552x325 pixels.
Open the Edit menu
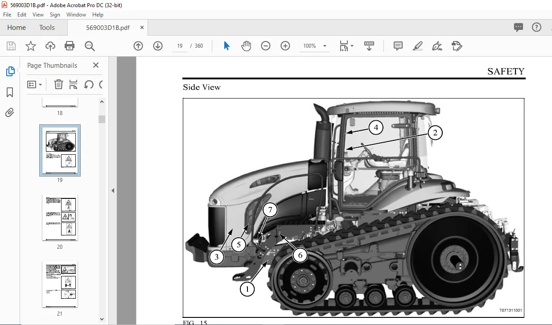click(22, 15)
